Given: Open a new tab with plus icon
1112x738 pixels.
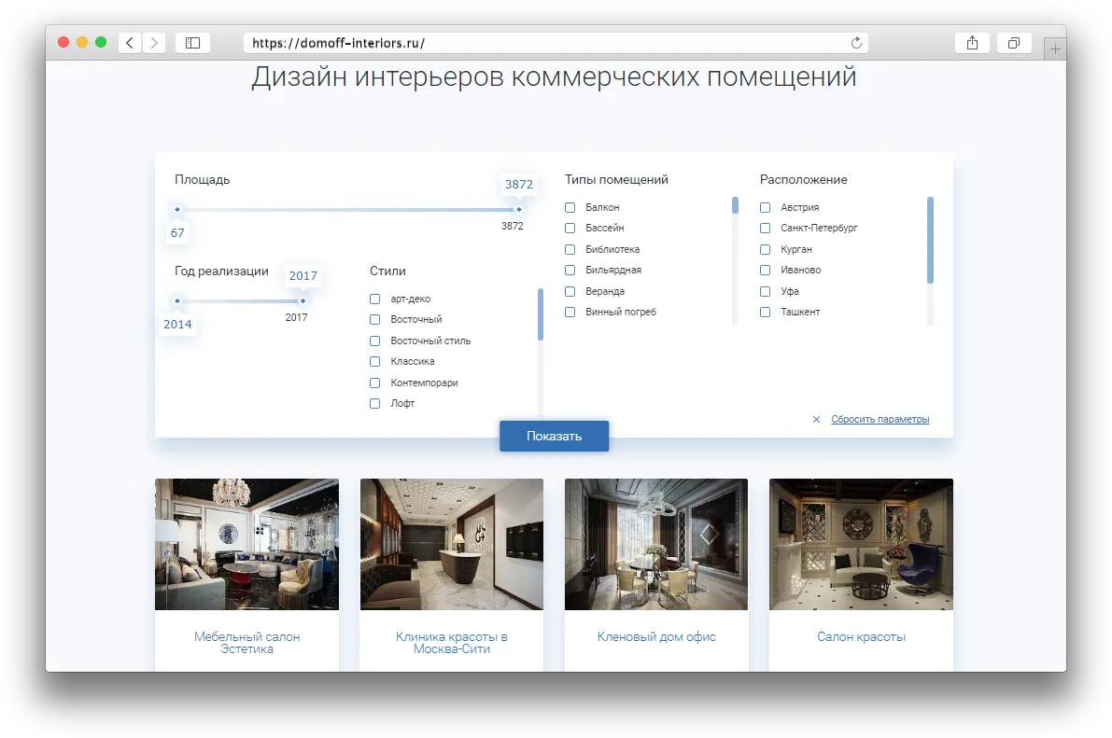Looking at the screenshot, I should click(x=1055, y=49).
